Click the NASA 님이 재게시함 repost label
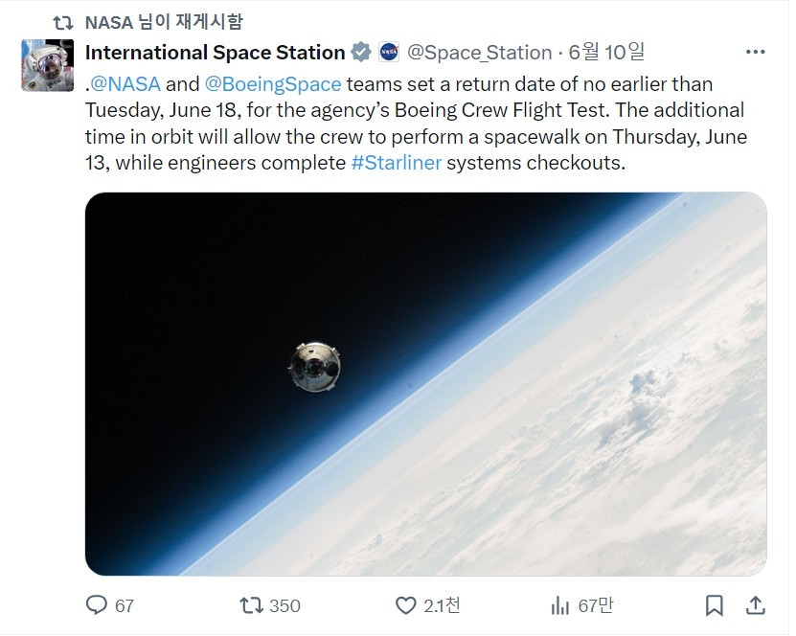796x636 pixels. tap(164, 22)
